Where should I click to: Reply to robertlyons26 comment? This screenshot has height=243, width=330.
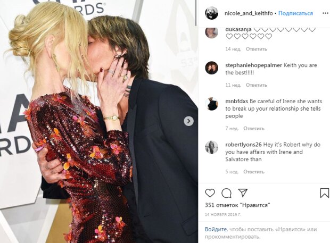(x=253, y=172)
